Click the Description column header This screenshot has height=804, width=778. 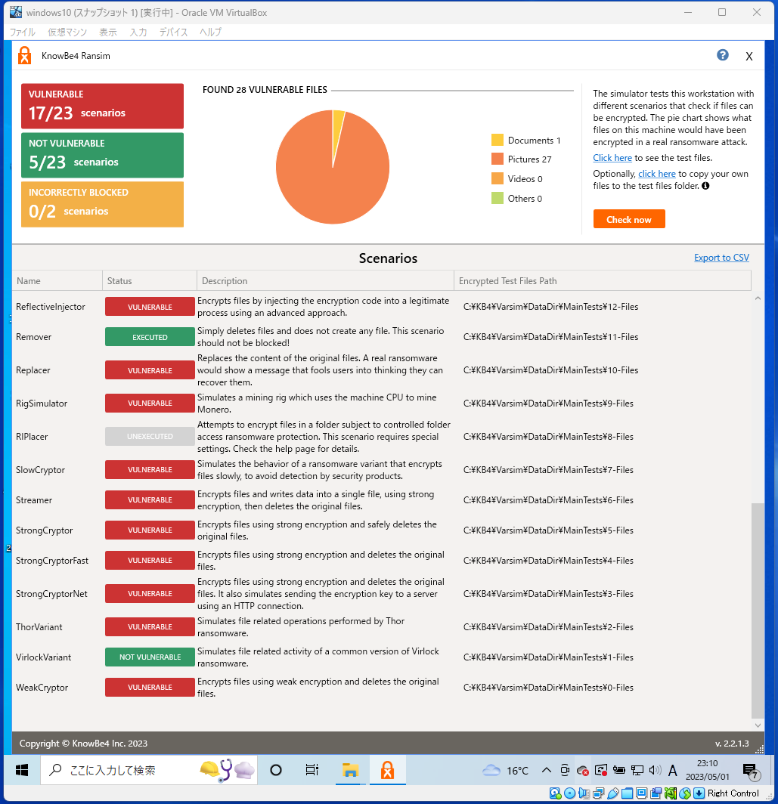(325, 280)
